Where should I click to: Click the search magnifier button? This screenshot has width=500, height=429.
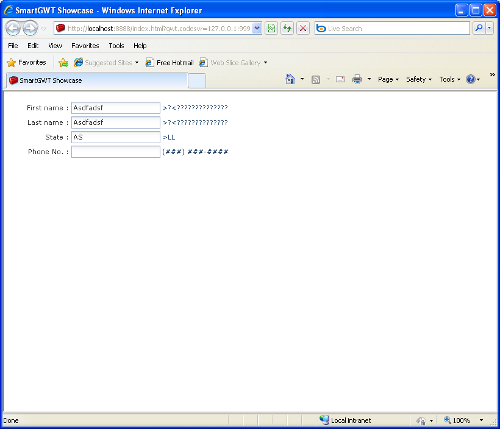[x=479, y=29]
